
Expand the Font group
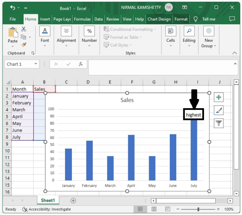[45, 36]
